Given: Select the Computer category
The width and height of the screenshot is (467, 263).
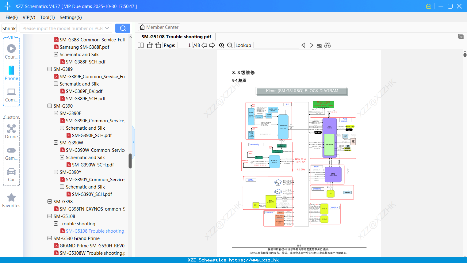Looking at the screenshot, I should pyautogui.click(x=11, y=95).
